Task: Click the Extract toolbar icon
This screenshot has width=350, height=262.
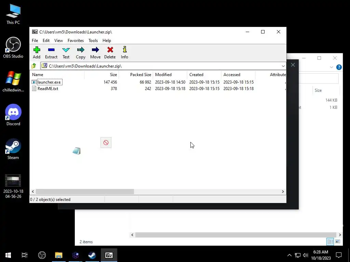Action: coord(51,53)
